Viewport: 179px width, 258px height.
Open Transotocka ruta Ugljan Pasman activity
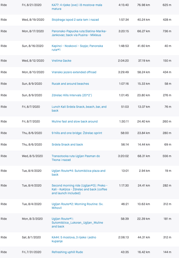76,156
